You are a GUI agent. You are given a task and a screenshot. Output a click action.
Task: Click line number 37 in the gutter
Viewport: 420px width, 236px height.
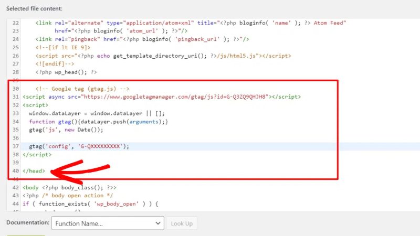pyautogui.click(x=16, y=146)
